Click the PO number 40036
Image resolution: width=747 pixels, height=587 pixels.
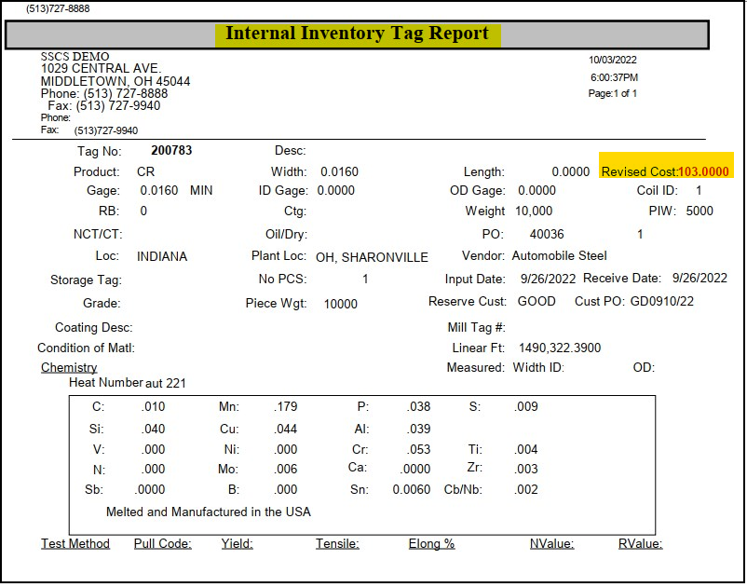pos(546,234)
